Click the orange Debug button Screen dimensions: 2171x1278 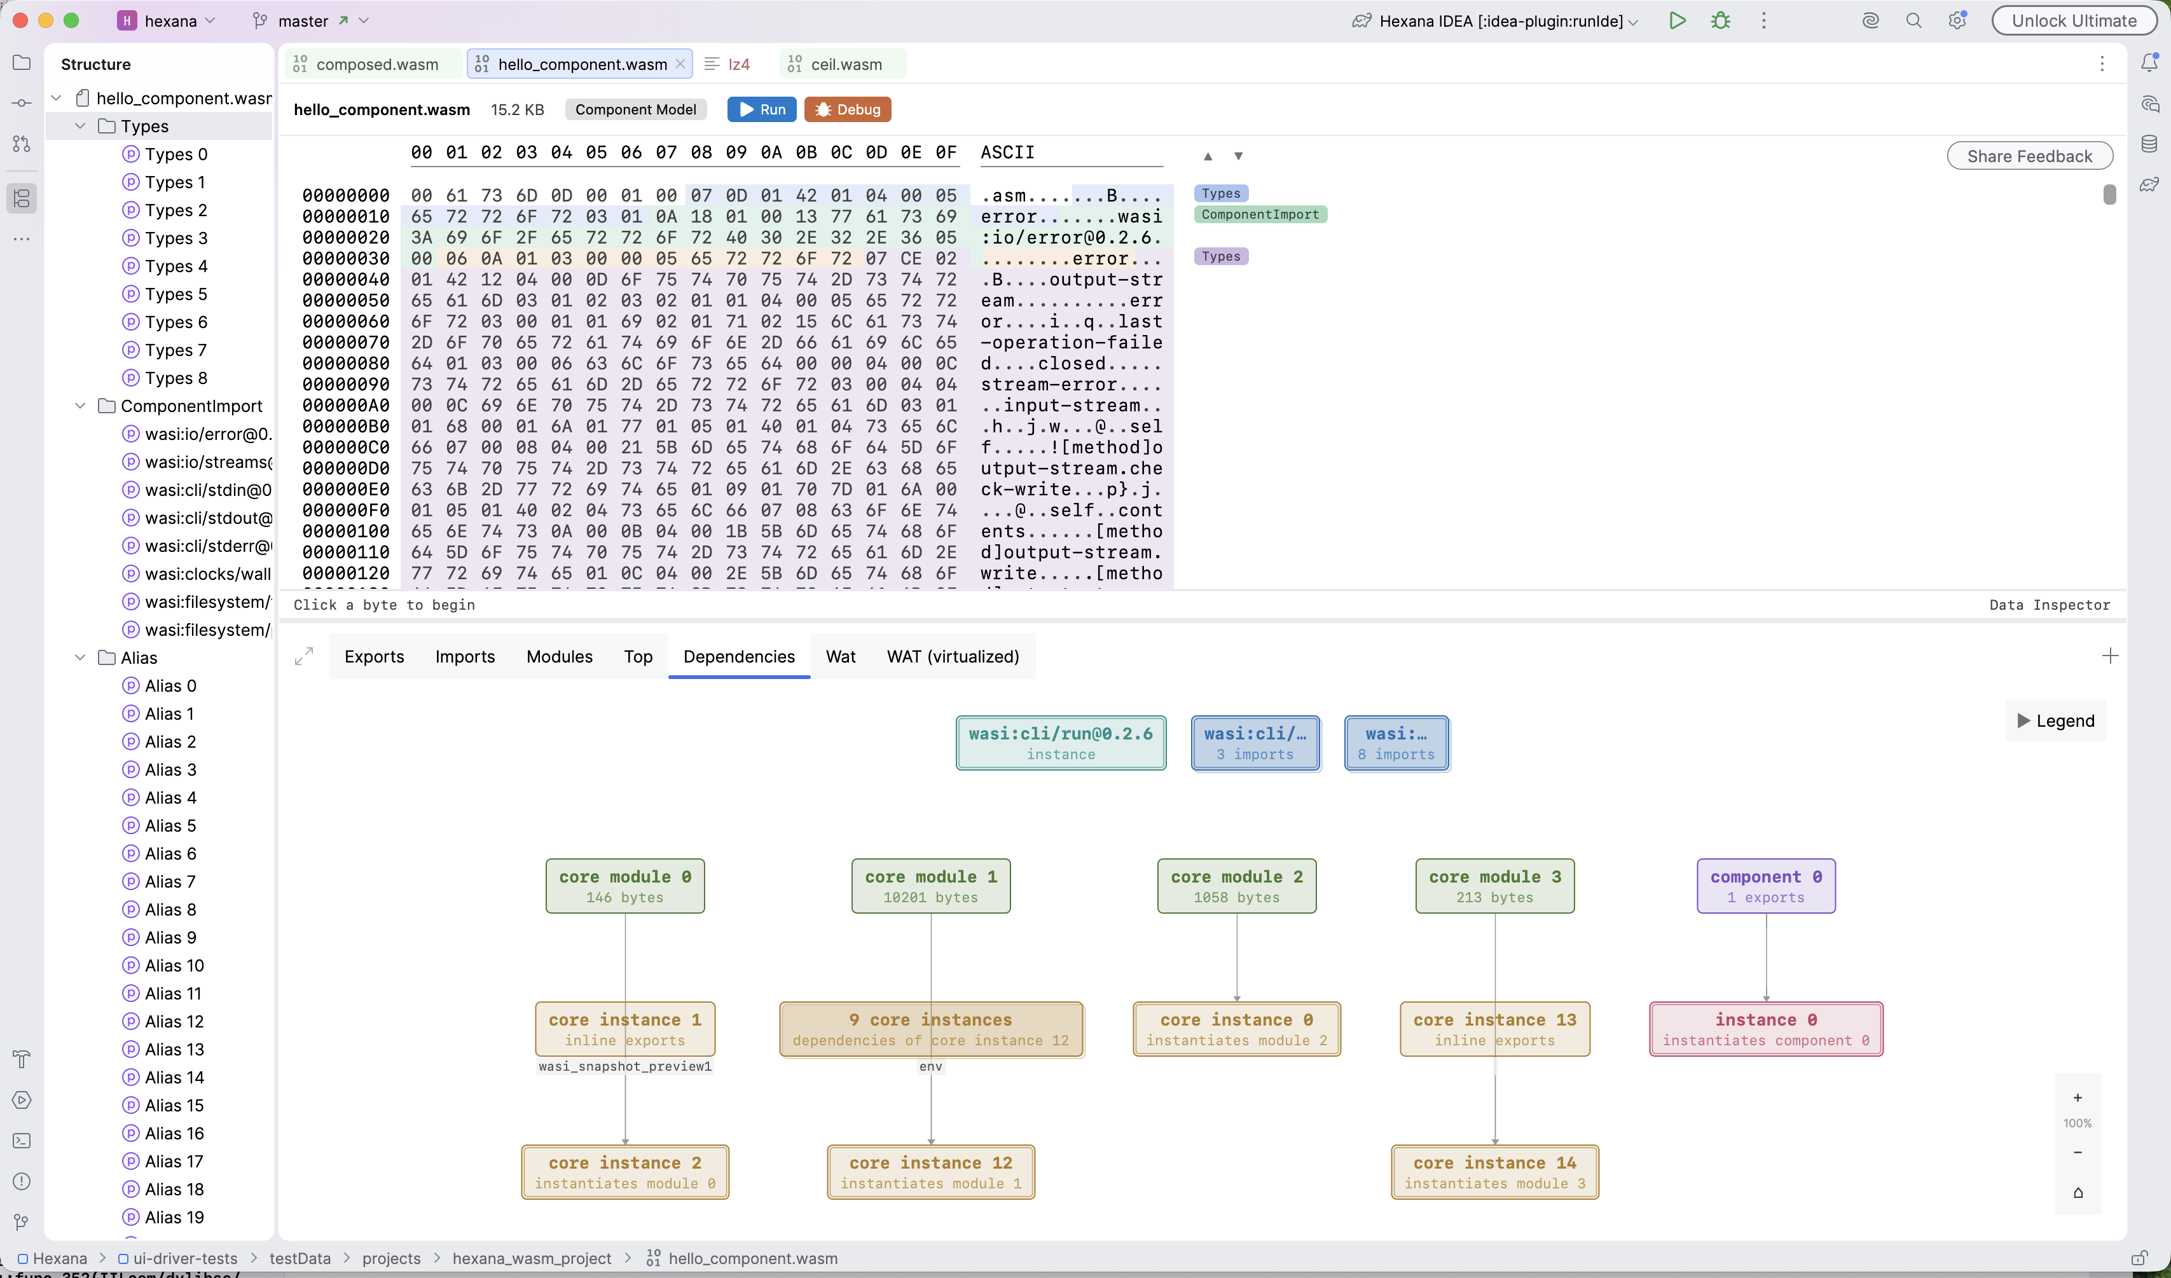(x=848, y=109)
